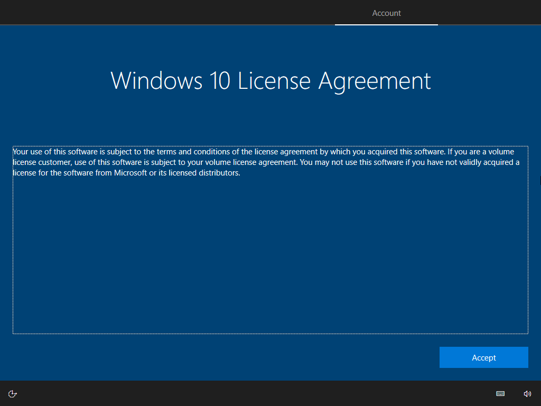Accept the Windows 10 License Agreement

[x=484, y=357]
